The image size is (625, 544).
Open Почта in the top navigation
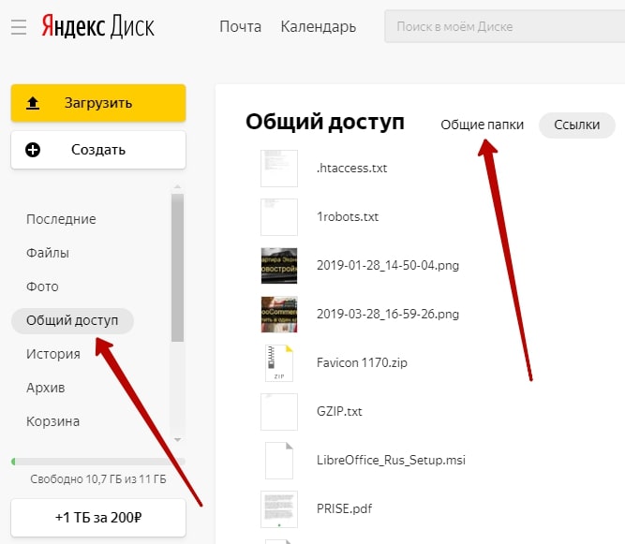tap(240, 26)
